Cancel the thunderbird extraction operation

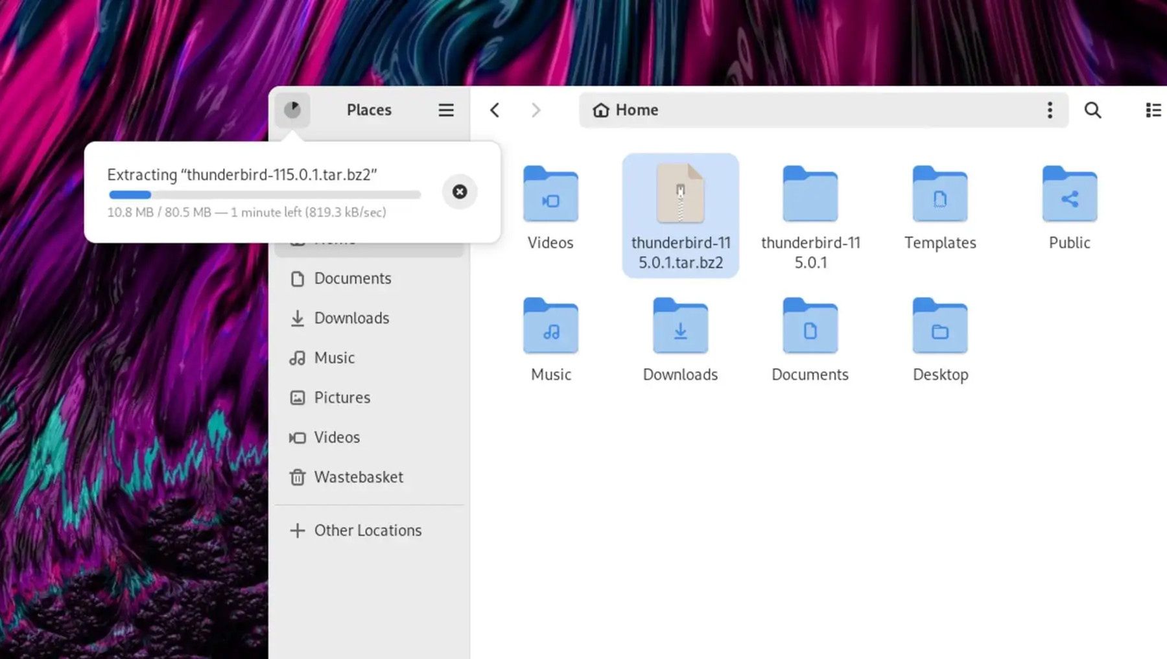coord(459,192)
